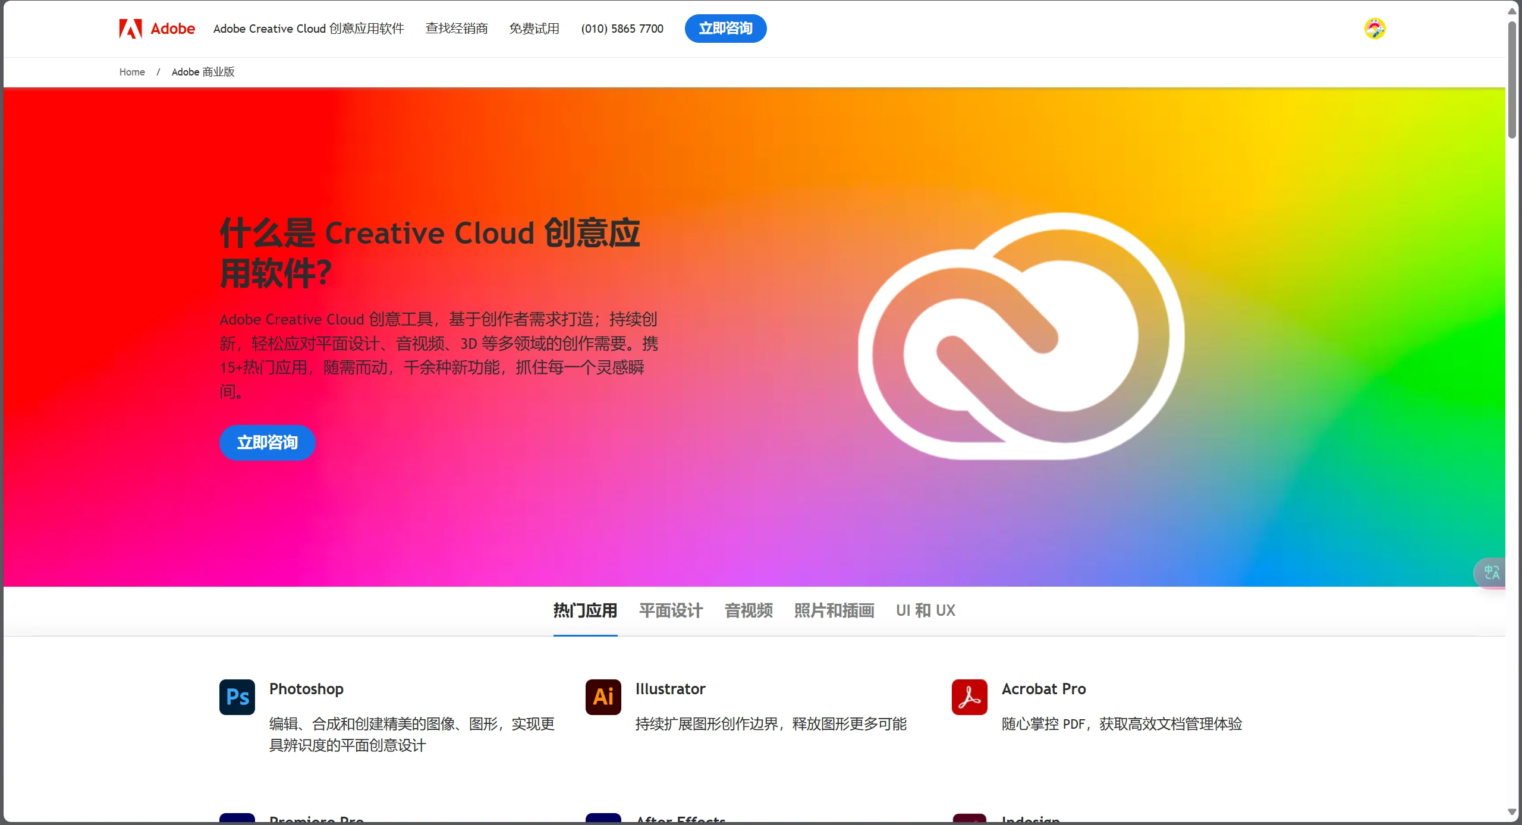Switch to the 平面设计 tab
The image size is (1522, 825).
pyautogui.click(x=671, y=610)
